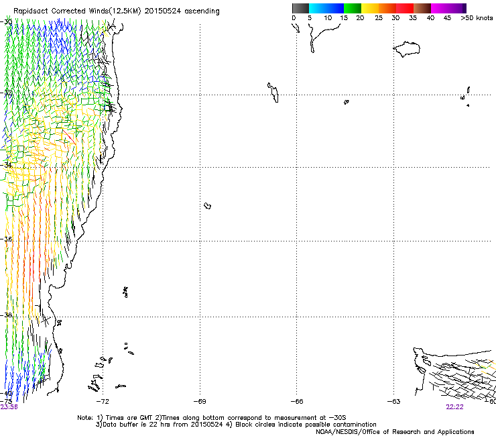
Task: Click the purple '23:56' swath time
Action: tap(9, 407)
